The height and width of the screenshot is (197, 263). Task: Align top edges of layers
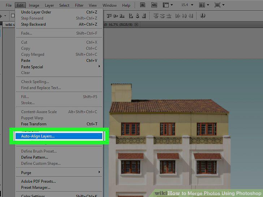click(109, 16)
